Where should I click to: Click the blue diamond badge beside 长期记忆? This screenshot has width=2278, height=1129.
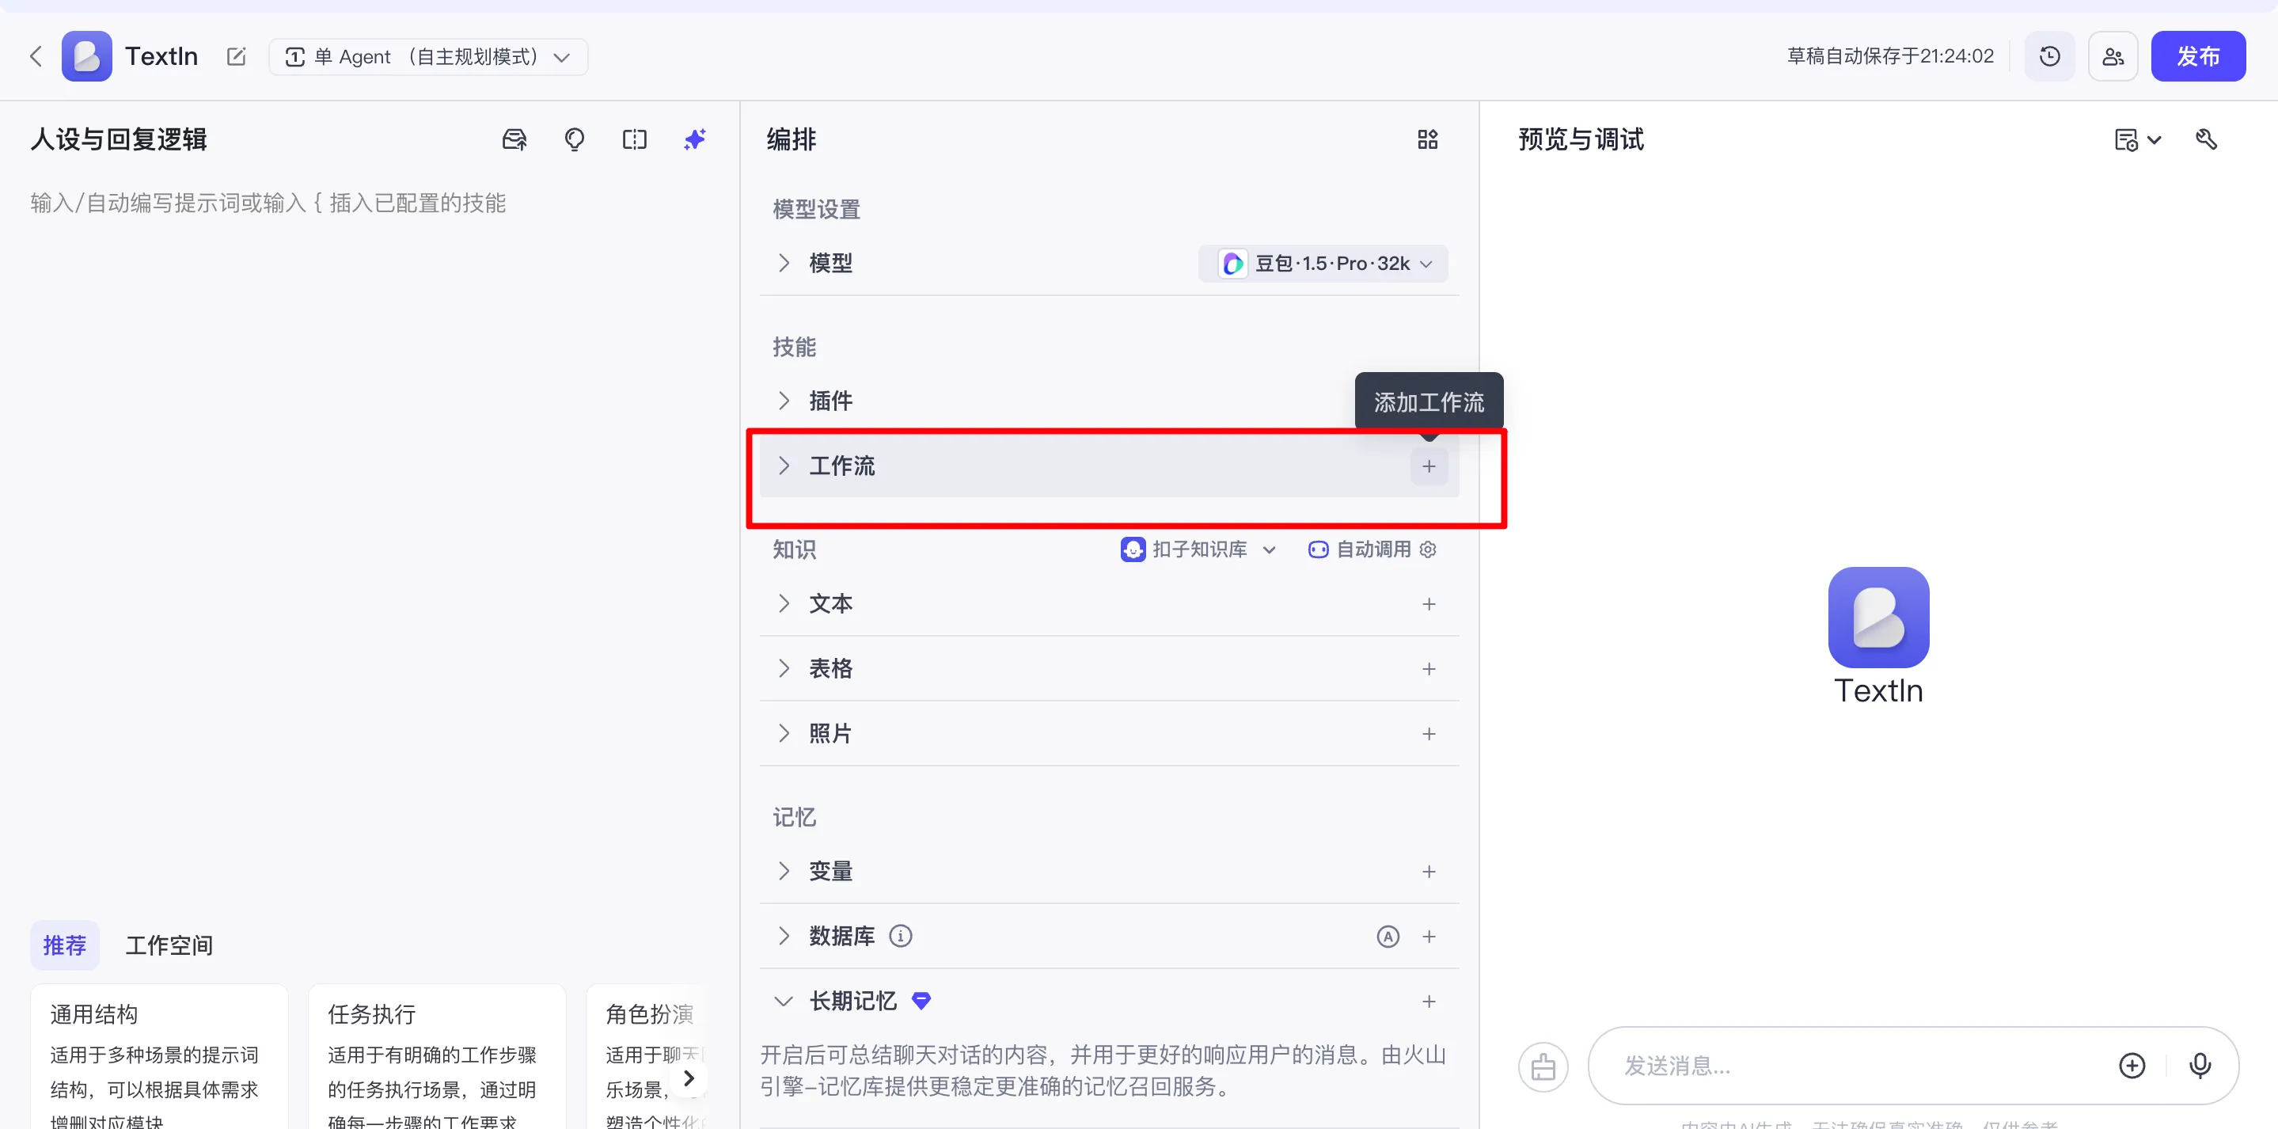921,1001
